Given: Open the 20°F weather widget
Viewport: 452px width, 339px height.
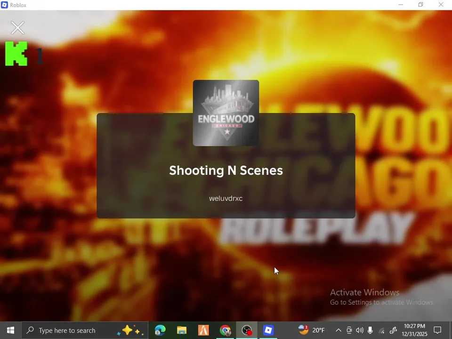Looking at the screenshot, I should coord(311,330).
